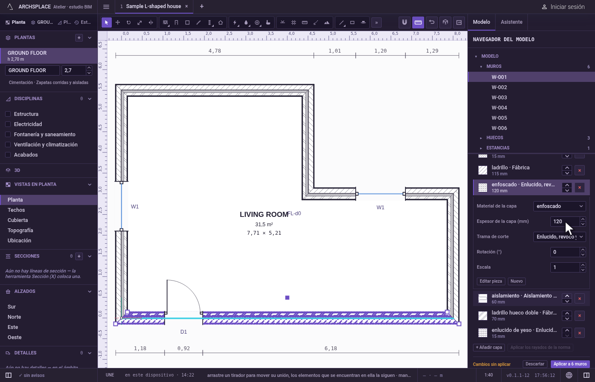Open the hamburger menu
Image resolution: width=595 pixels, height=382 pixels.
pyautogui.click(x=106, y=6)
